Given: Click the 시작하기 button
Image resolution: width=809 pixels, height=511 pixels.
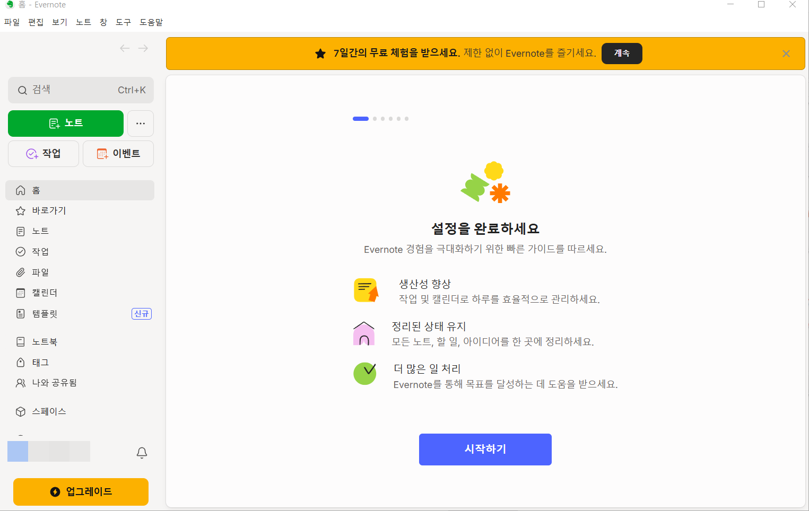Looking at the screenshot, I should [x=485, y=450].
